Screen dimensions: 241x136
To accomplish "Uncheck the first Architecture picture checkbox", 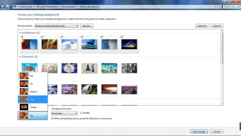I will pos(22,37).
